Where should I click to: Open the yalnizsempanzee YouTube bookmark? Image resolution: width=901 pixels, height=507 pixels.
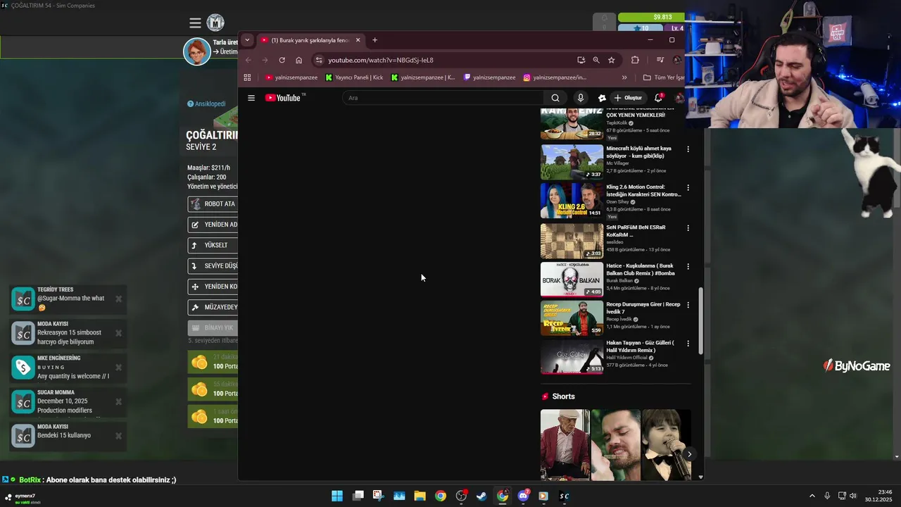click(x=291, y=77)
